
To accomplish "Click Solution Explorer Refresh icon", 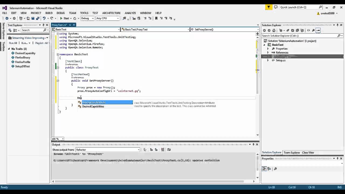I will pyautogui.click(x=292, y=30).
